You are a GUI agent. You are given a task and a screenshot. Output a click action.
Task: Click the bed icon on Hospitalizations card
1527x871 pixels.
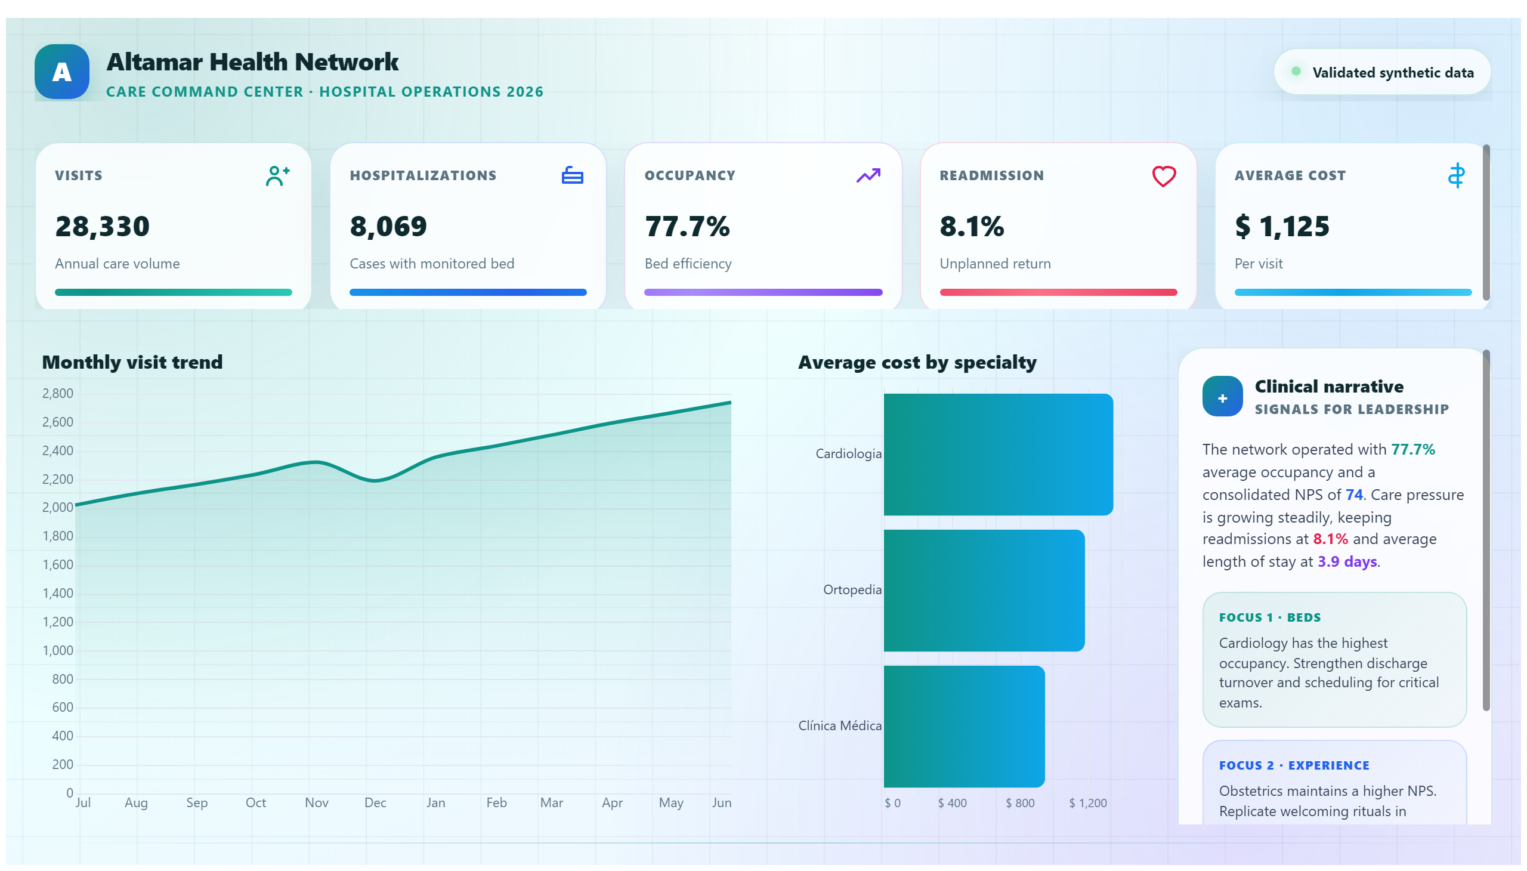pyautogui.click(x=572, y=175)
